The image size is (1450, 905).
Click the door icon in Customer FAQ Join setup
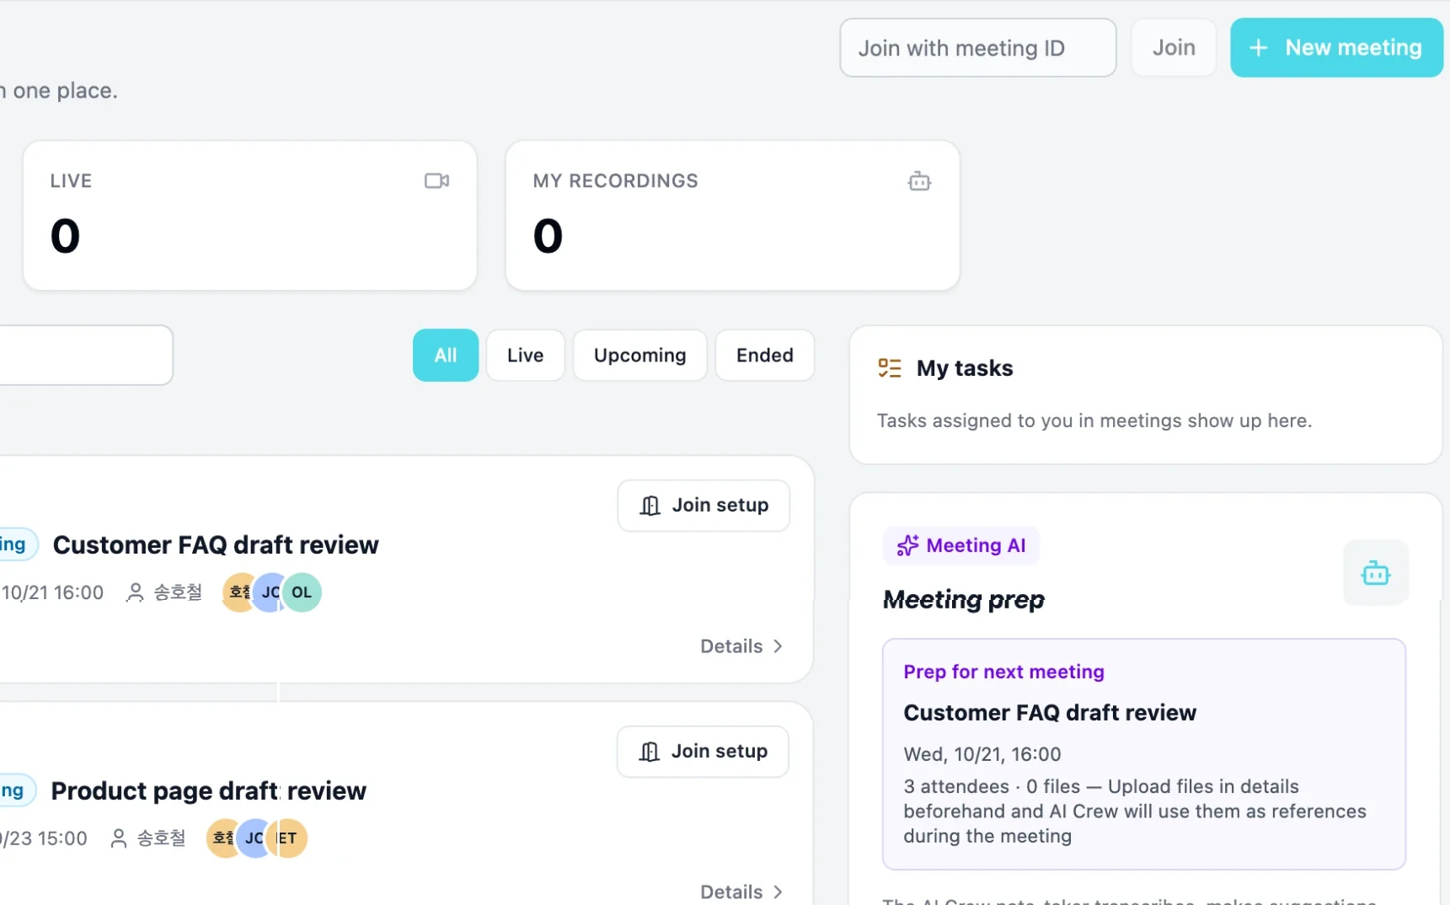(x=650, y=506)
